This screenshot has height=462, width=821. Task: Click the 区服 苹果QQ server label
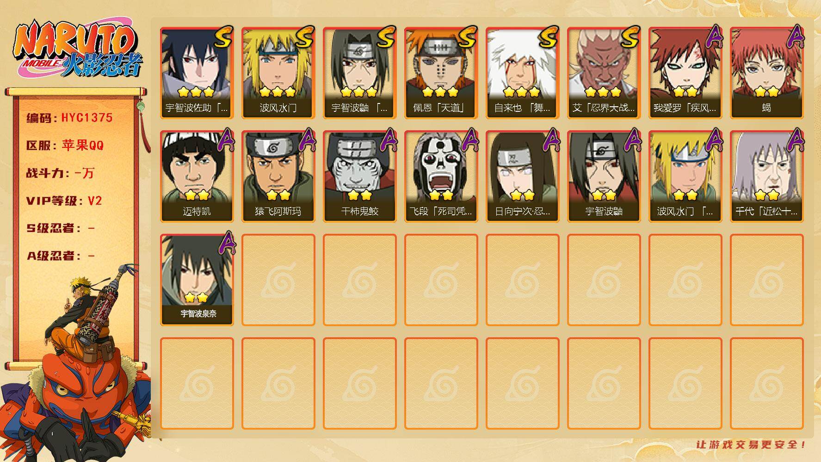coord(65,146)
